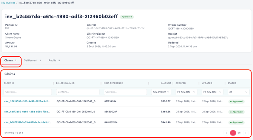Select the invoice amount $1,131.91
Viewport: 253px width, 140px height.
coord(11,46)
